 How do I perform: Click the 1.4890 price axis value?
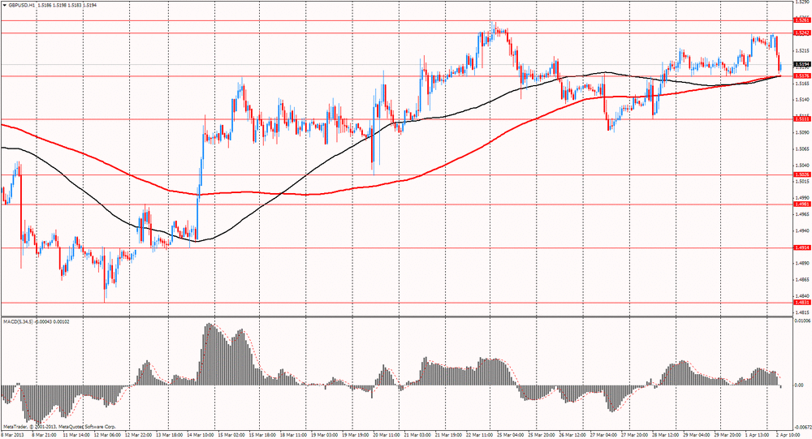coord(802,263)
